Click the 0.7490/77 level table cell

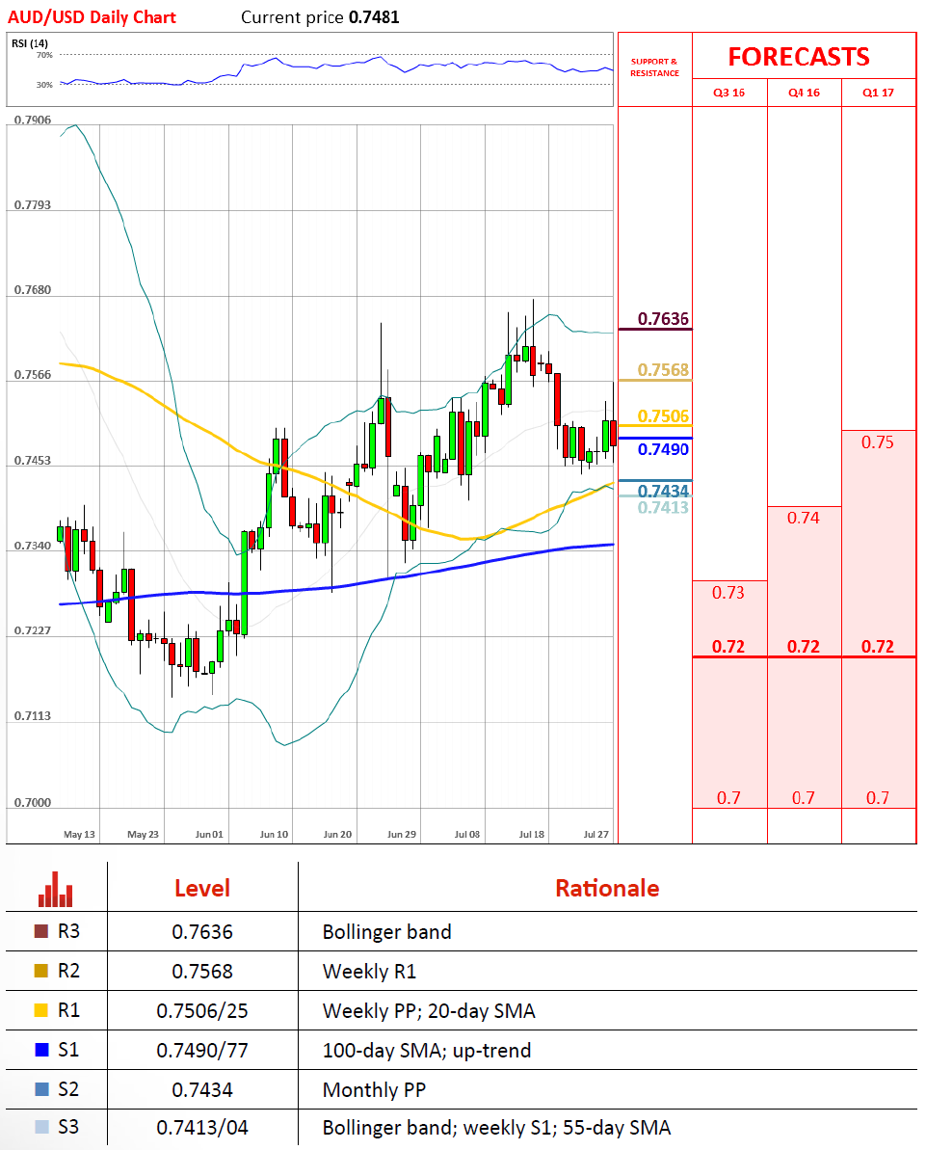tap(202, 1051)
